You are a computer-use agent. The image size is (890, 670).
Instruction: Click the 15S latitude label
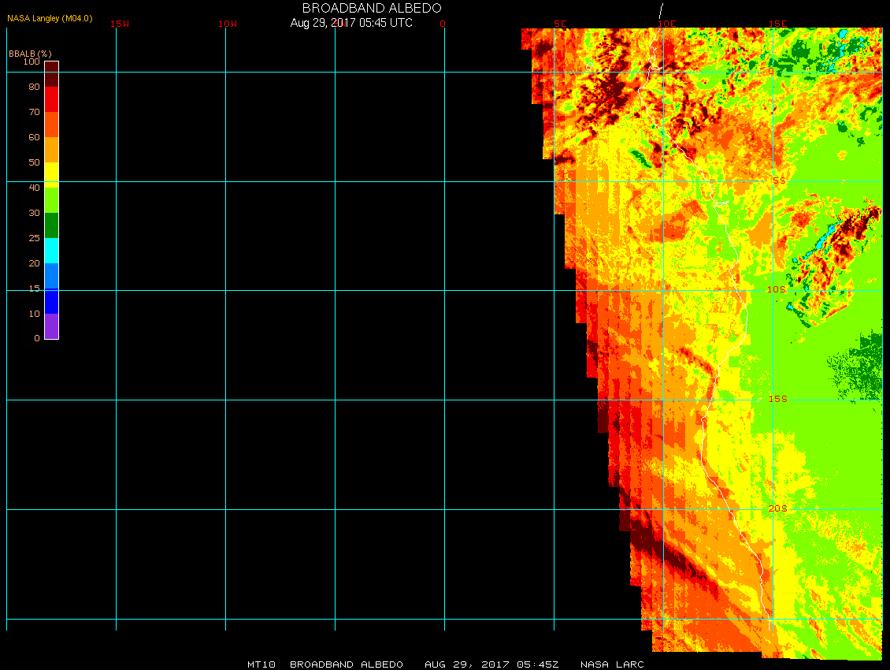778,399
